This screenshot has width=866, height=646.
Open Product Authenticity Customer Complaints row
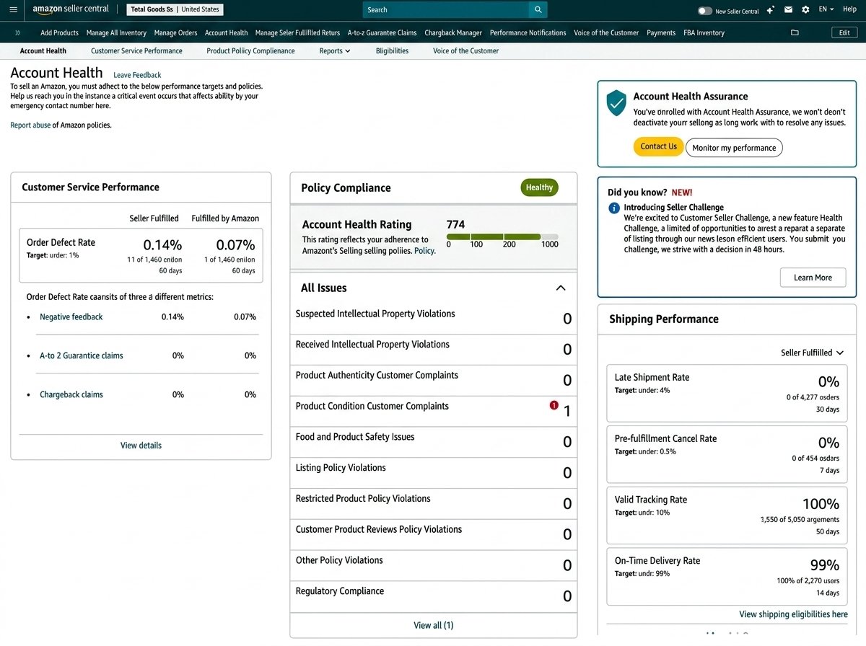[434, 380]
